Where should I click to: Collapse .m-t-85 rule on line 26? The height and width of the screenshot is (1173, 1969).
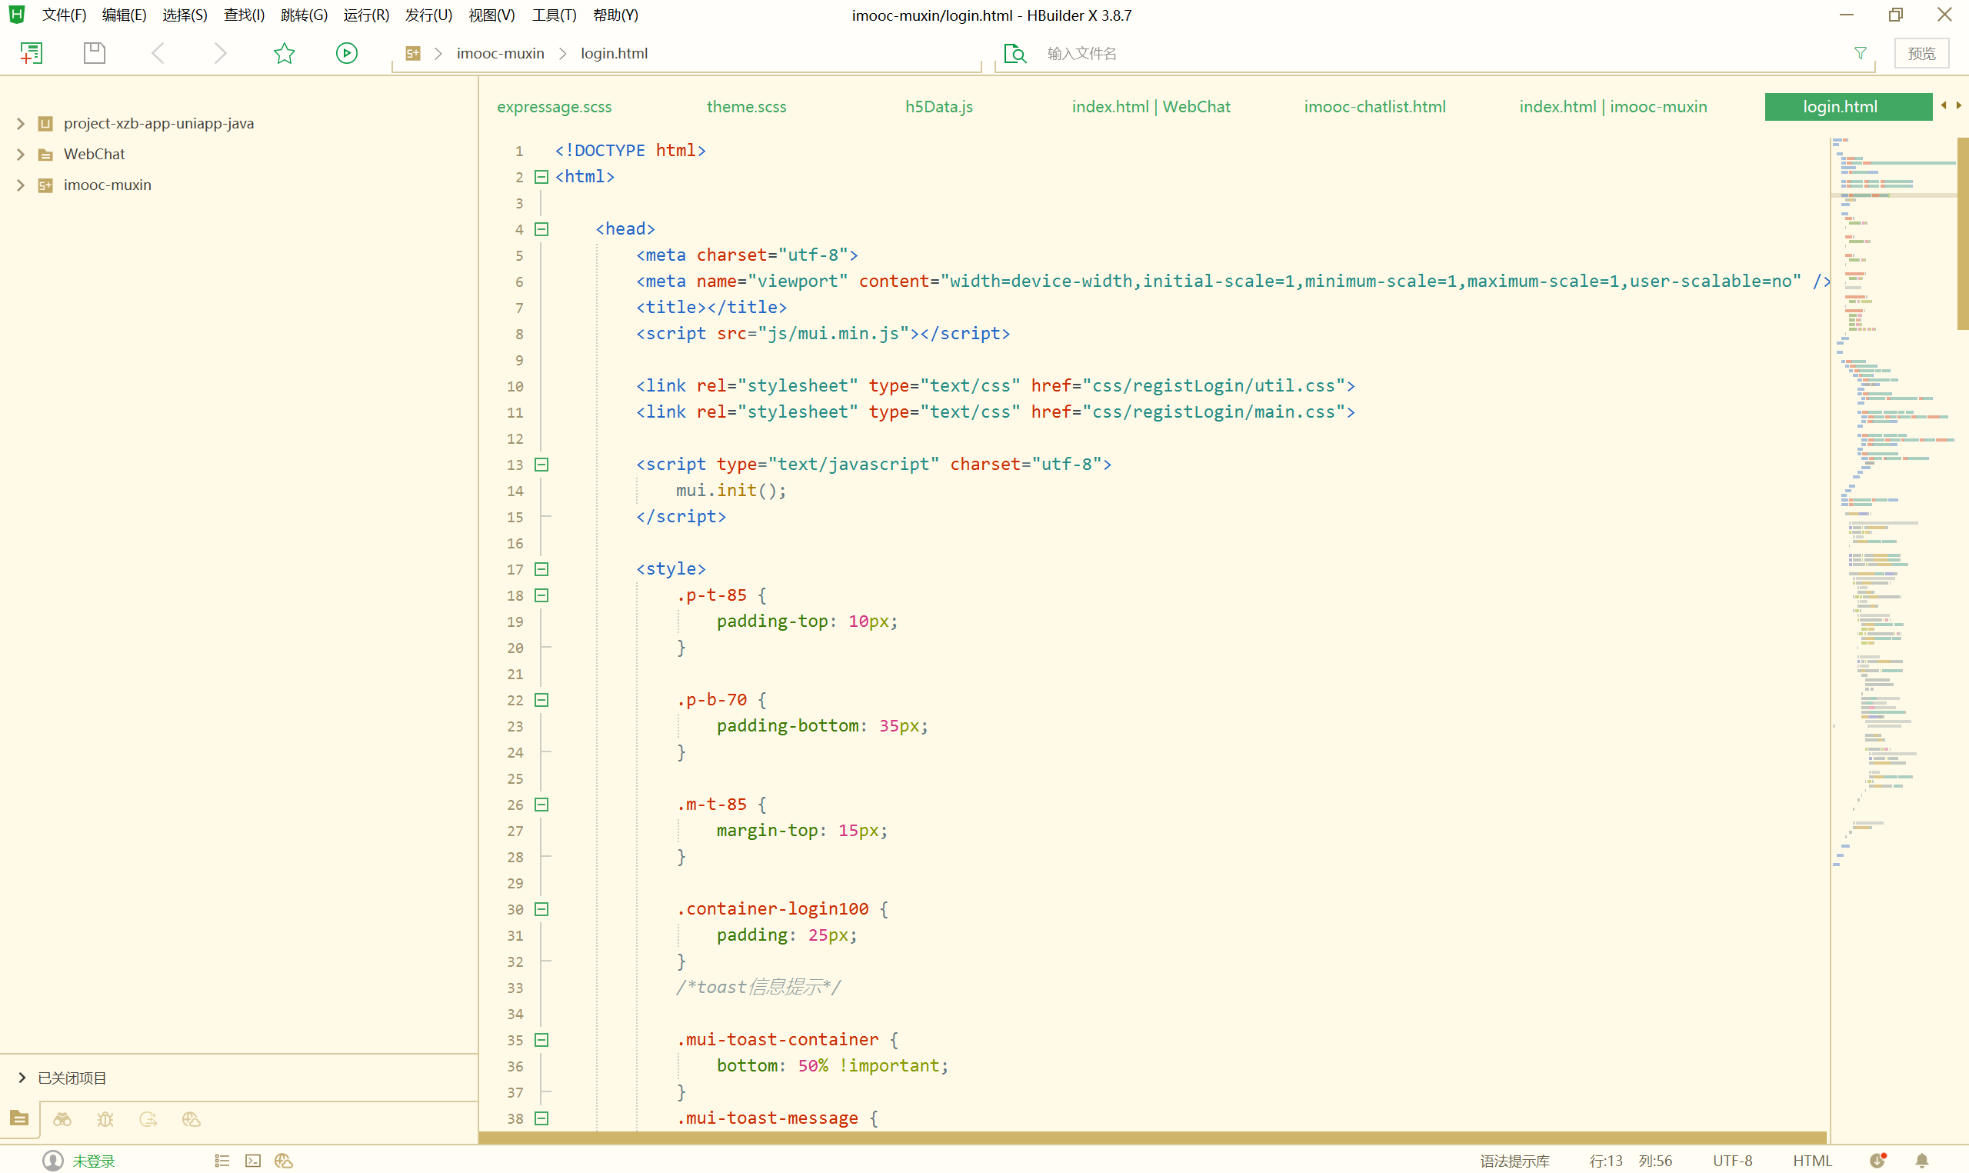click(x=541, y=805)
